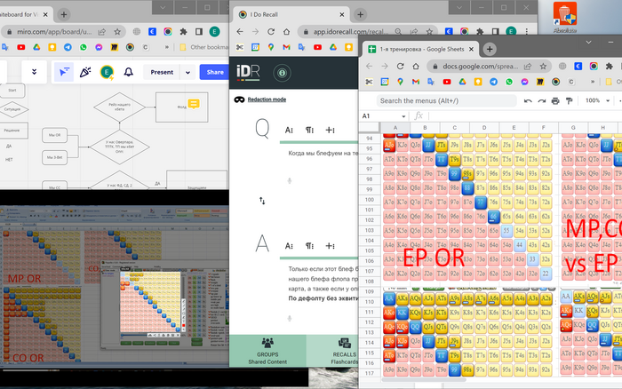Click the paragraph format icon in Q section

309,130
